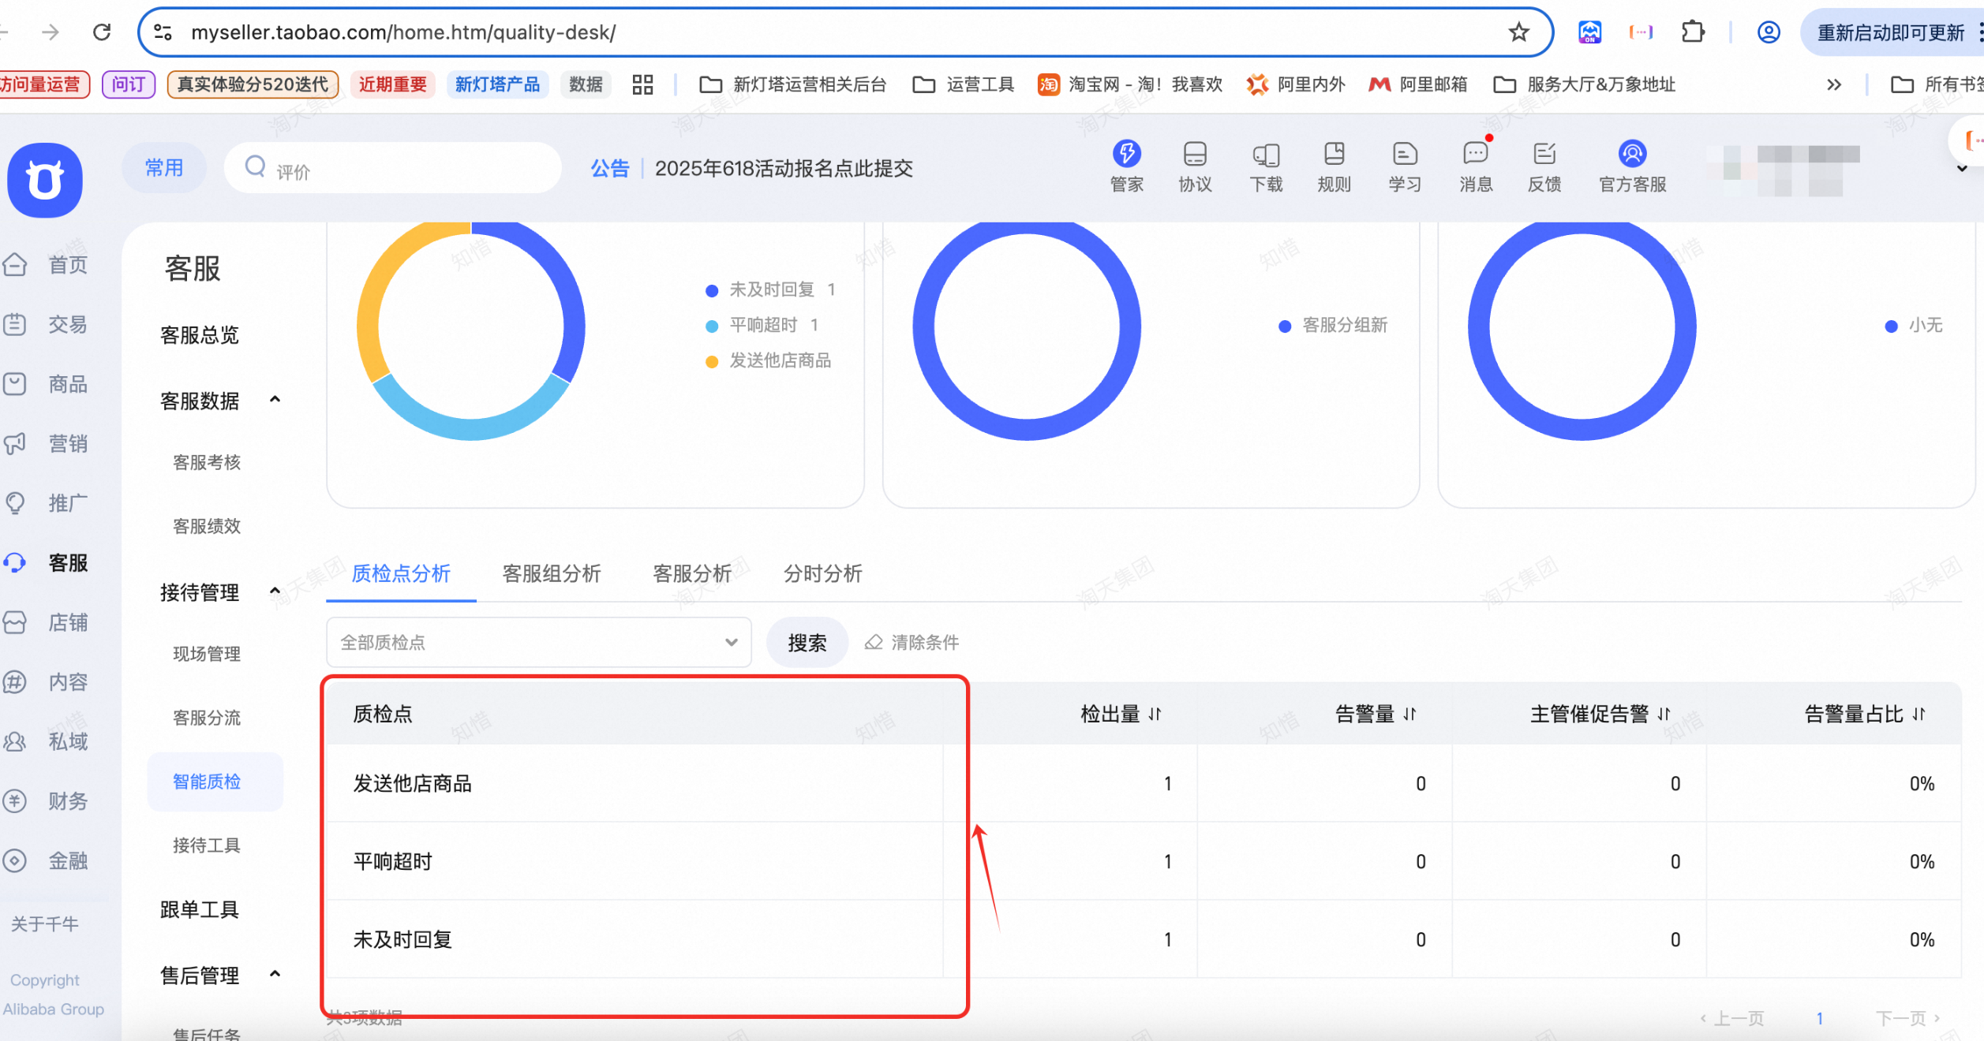Image resolution: width=1984 pixels, height=1041 pixels.
Task: Open 客服绩效 in the submenu
Action: pyautogui.click(x=207, y=526)
